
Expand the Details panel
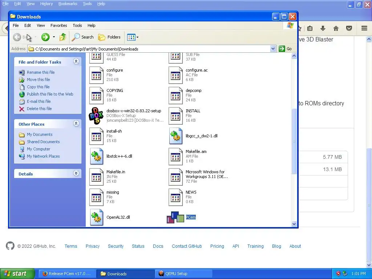click(76, 173)
